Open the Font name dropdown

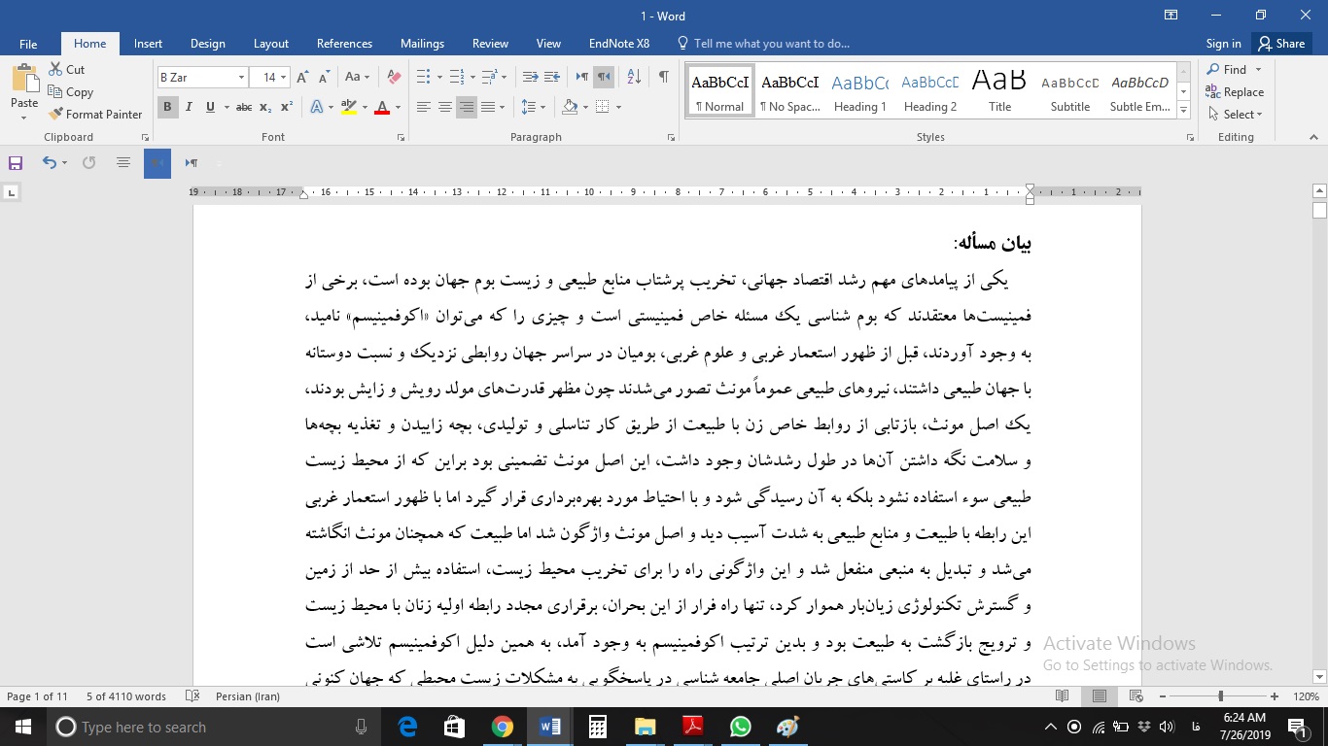(x=241, y=76)
